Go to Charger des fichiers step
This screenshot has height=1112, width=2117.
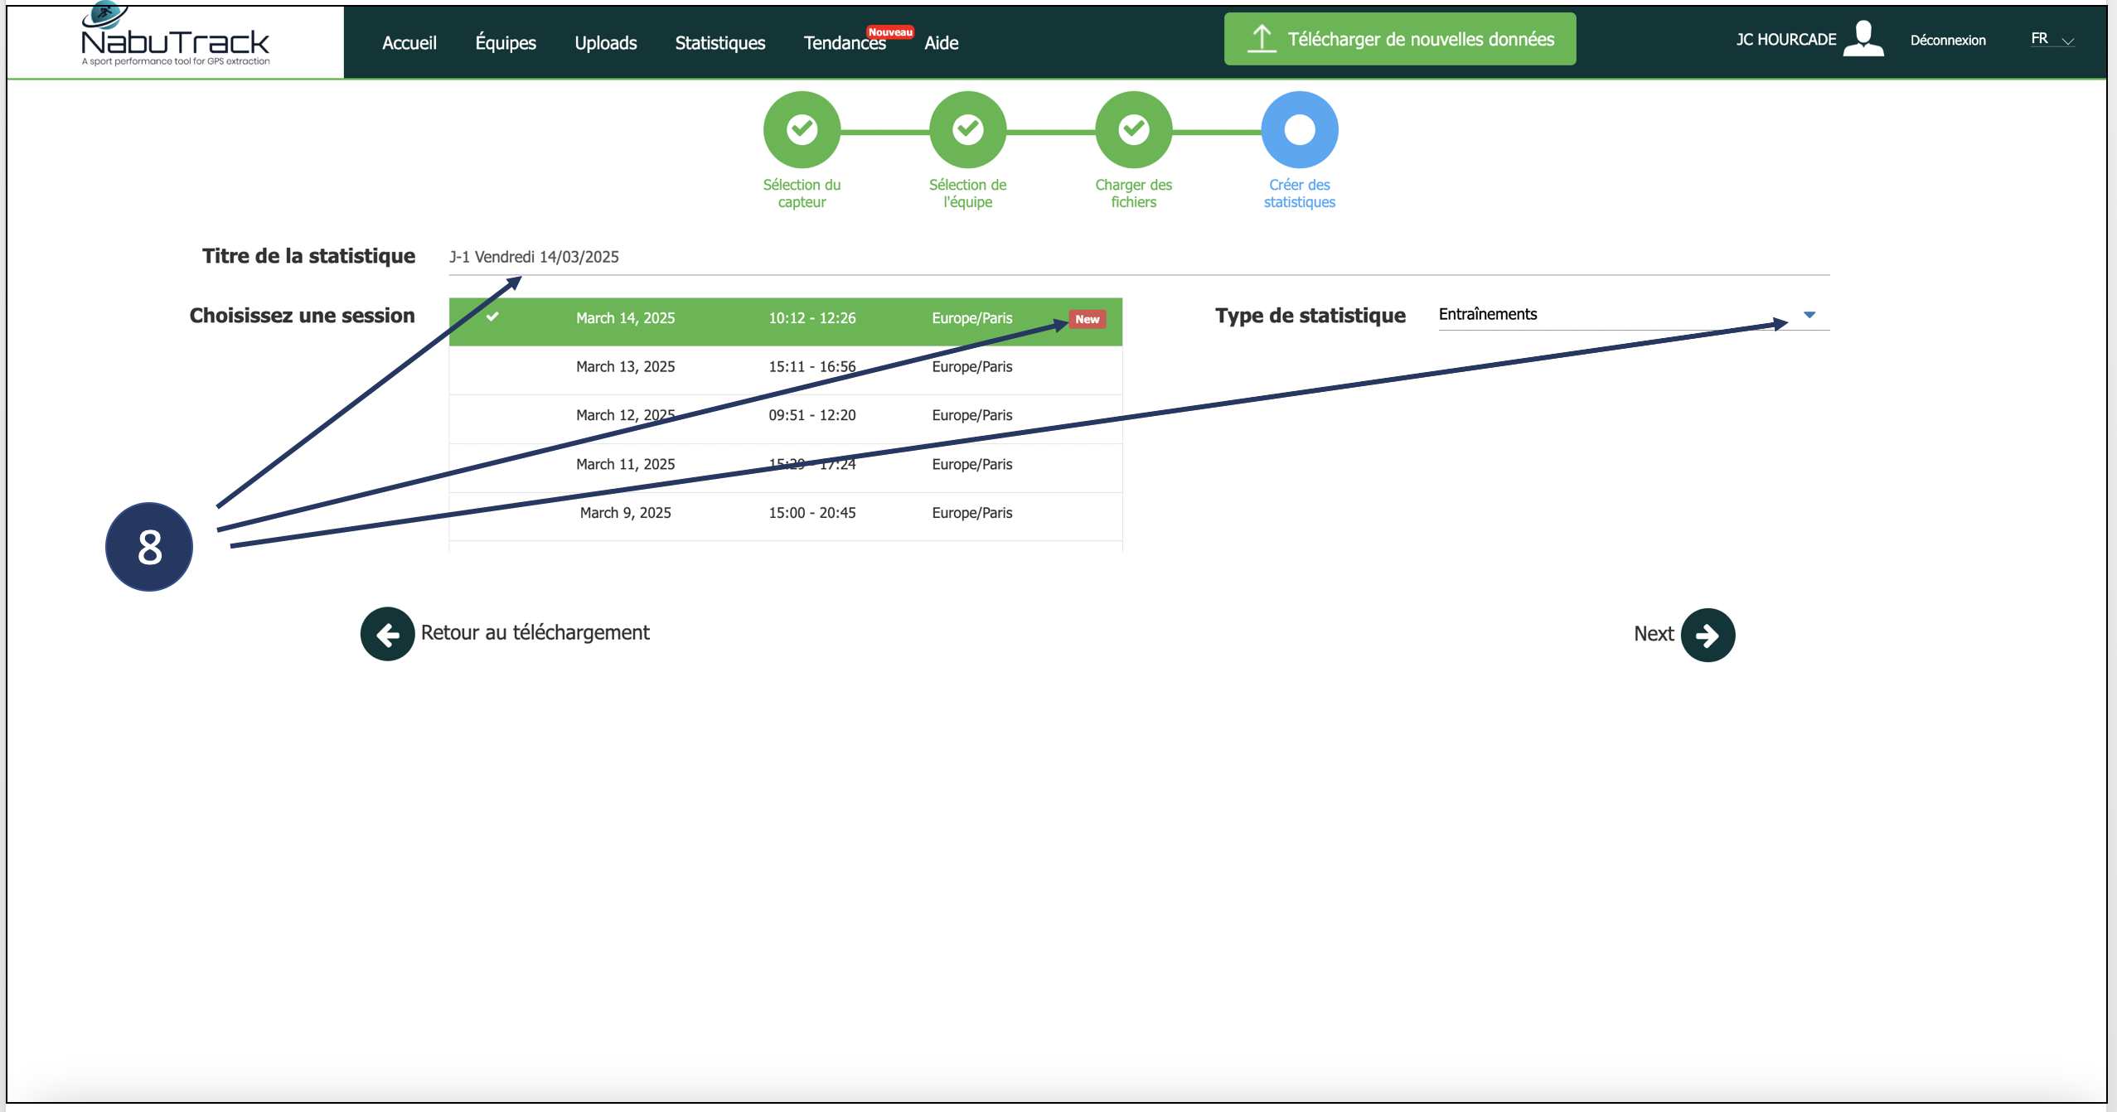pyautogui.click(x=1133, y=130)
